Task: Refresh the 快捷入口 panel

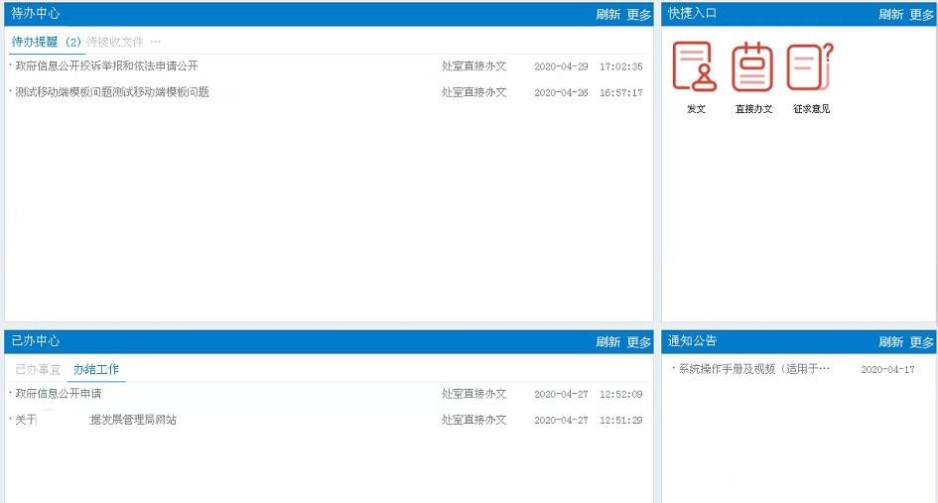Action: (890, 14)
